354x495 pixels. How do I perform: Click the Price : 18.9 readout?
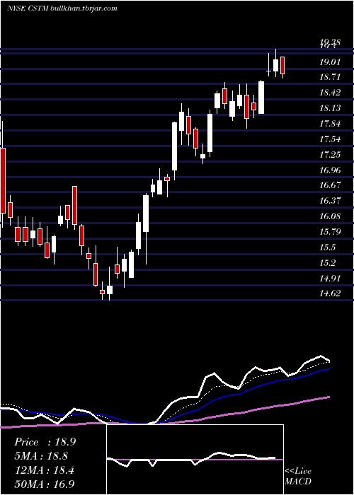point(45,442)
